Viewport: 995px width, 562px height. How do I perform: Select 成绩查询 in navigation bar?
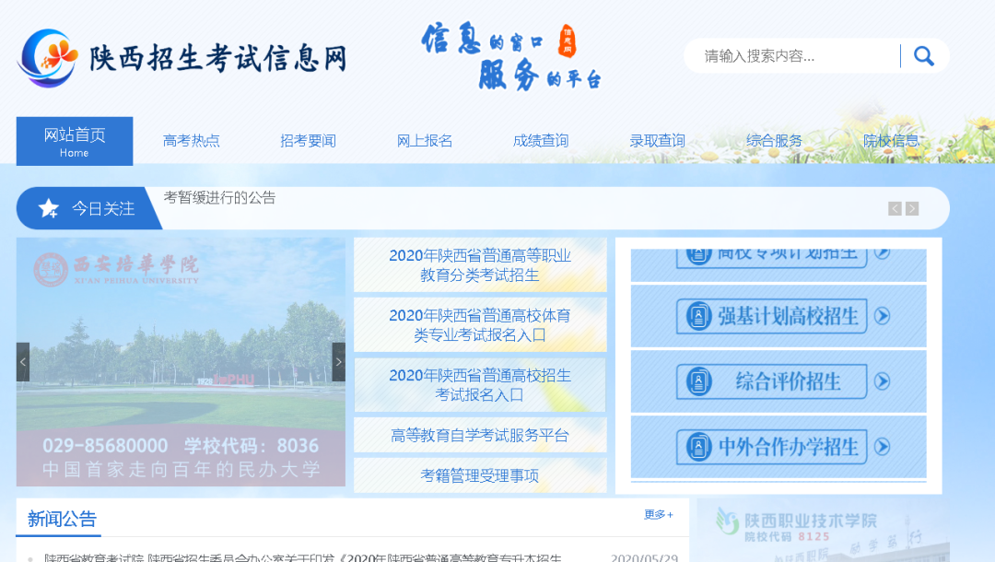541,141
